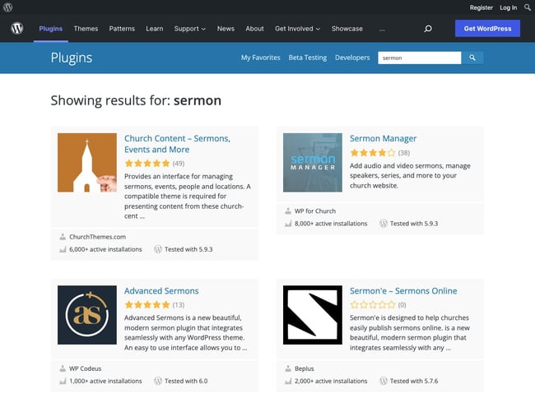This screenshot has width=535, height=403.
Task: Click WordPress icon beside Sermon Manager's Tested with 5.9.3
Action: [384, 224]
